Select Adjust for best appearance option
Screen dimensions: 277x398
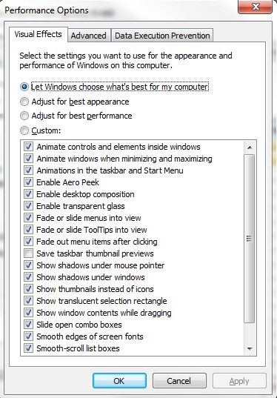24,102
